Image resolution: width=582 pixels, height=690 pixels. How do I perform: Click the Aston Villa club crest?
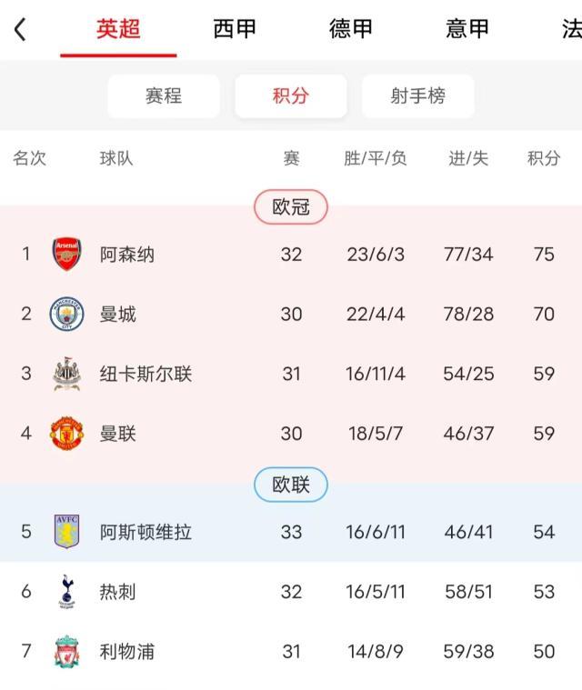pos(66,532)
